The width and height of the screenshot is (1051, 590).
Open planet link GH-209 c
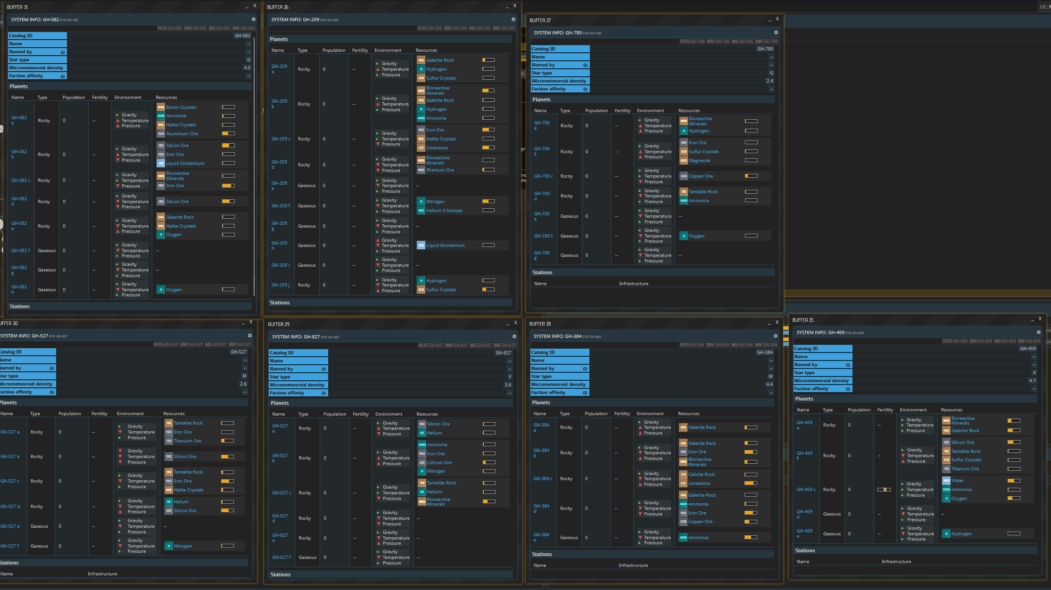click(281, 139)
